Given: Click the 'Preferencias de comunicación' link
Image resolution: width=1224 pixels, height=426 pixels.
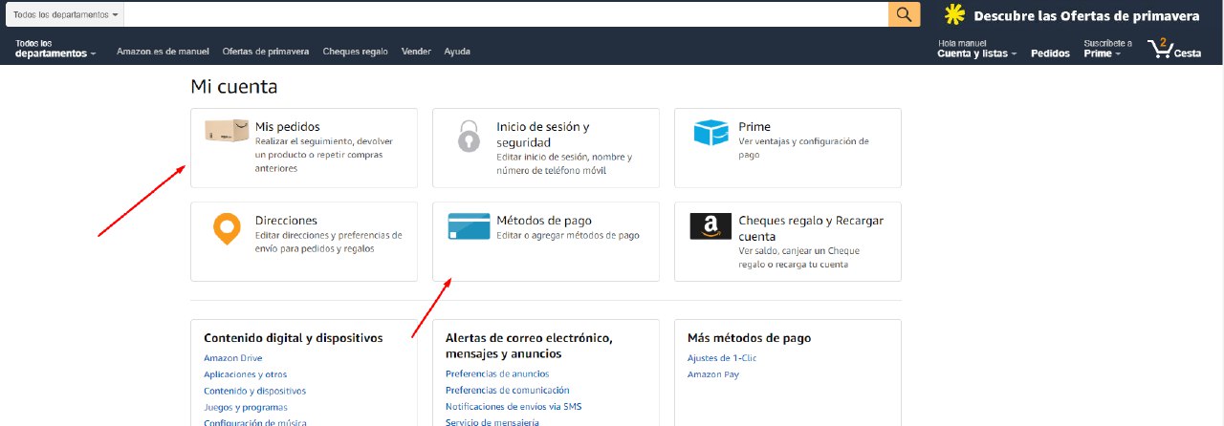Looking at the screenshot, I should pyautogui.click(x=507, y=391).
